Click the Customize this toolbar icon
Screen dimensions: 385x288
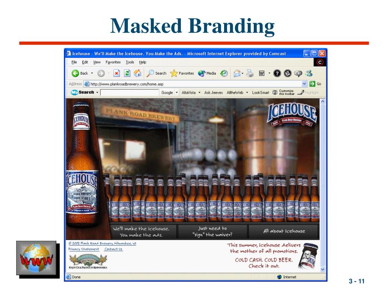tap(283, 92)
